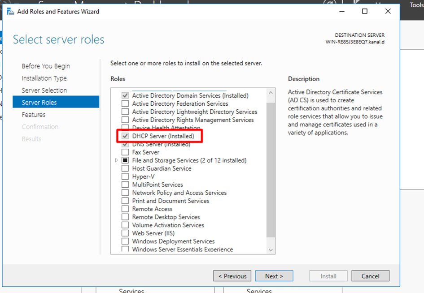This screenshot has width=424, height=293.
Task: Enable the Hyper-V role checkbox
Action: [125, 177]
